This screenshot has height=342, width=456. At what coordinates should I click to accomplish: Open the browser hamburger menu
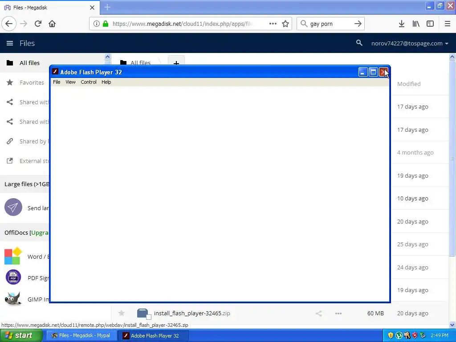click(x=447, y=24)
